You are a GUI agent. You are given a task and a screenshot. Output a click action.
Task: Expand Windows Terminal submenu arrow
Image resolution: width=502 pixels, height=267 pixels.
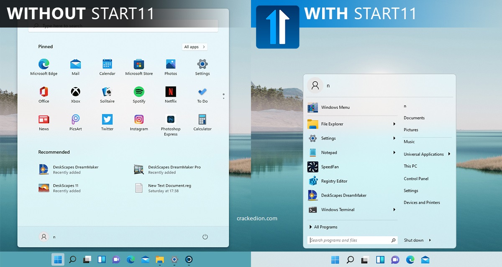[x=394, y=209]
